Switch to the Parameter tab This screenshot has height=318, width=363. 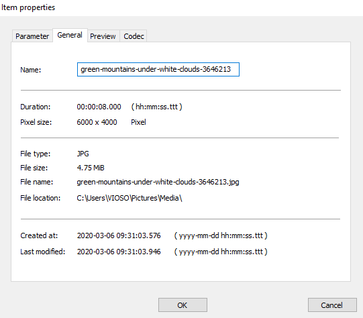32,36
